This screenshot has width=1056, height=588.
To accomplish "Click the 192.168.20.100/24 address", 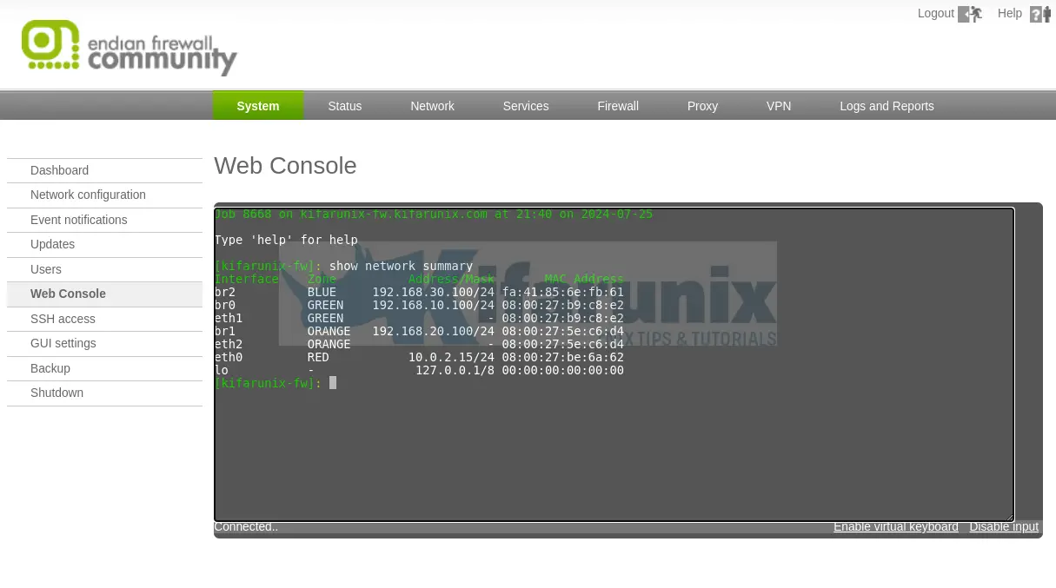I will 434,331.
